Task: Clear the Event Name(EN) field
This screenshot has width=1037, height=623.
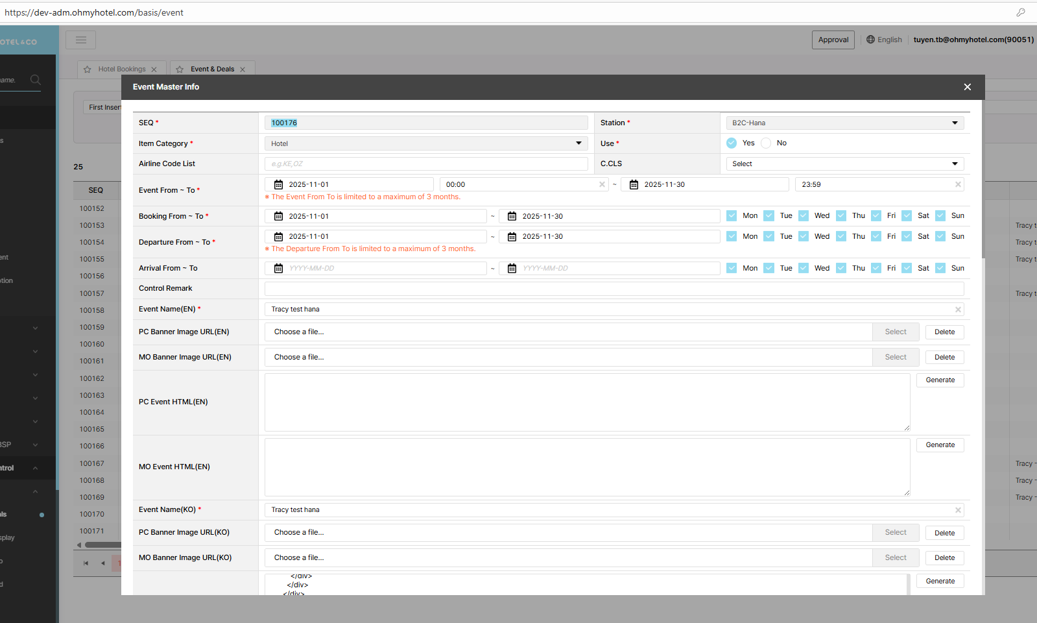Action: point(958,310)
